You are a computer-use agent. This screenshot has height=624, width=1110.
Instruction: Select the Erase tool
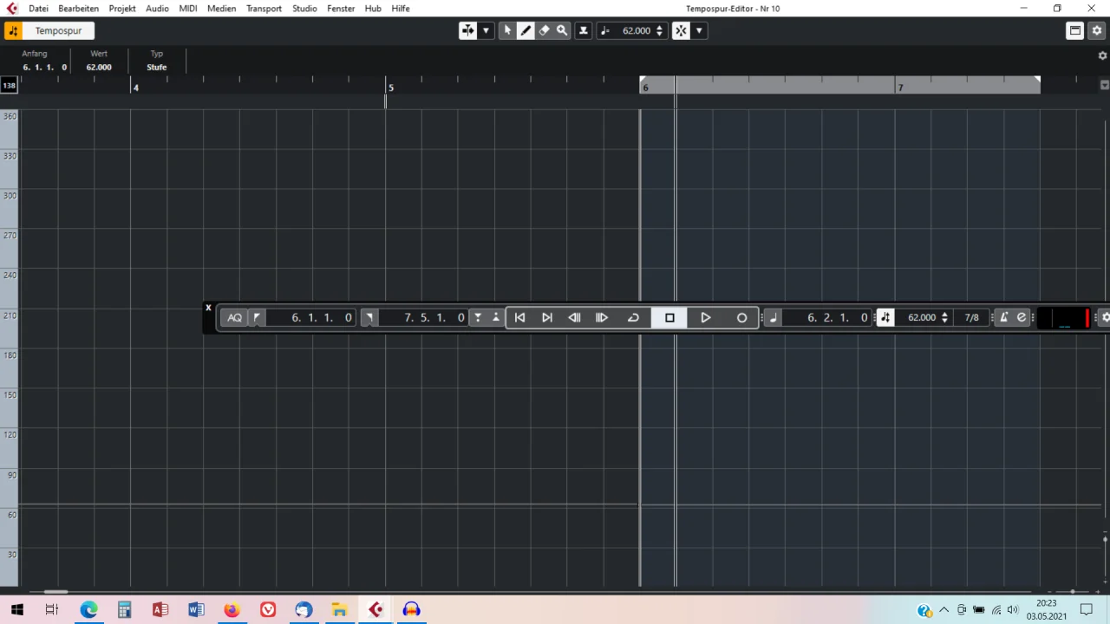coord(544,30)
